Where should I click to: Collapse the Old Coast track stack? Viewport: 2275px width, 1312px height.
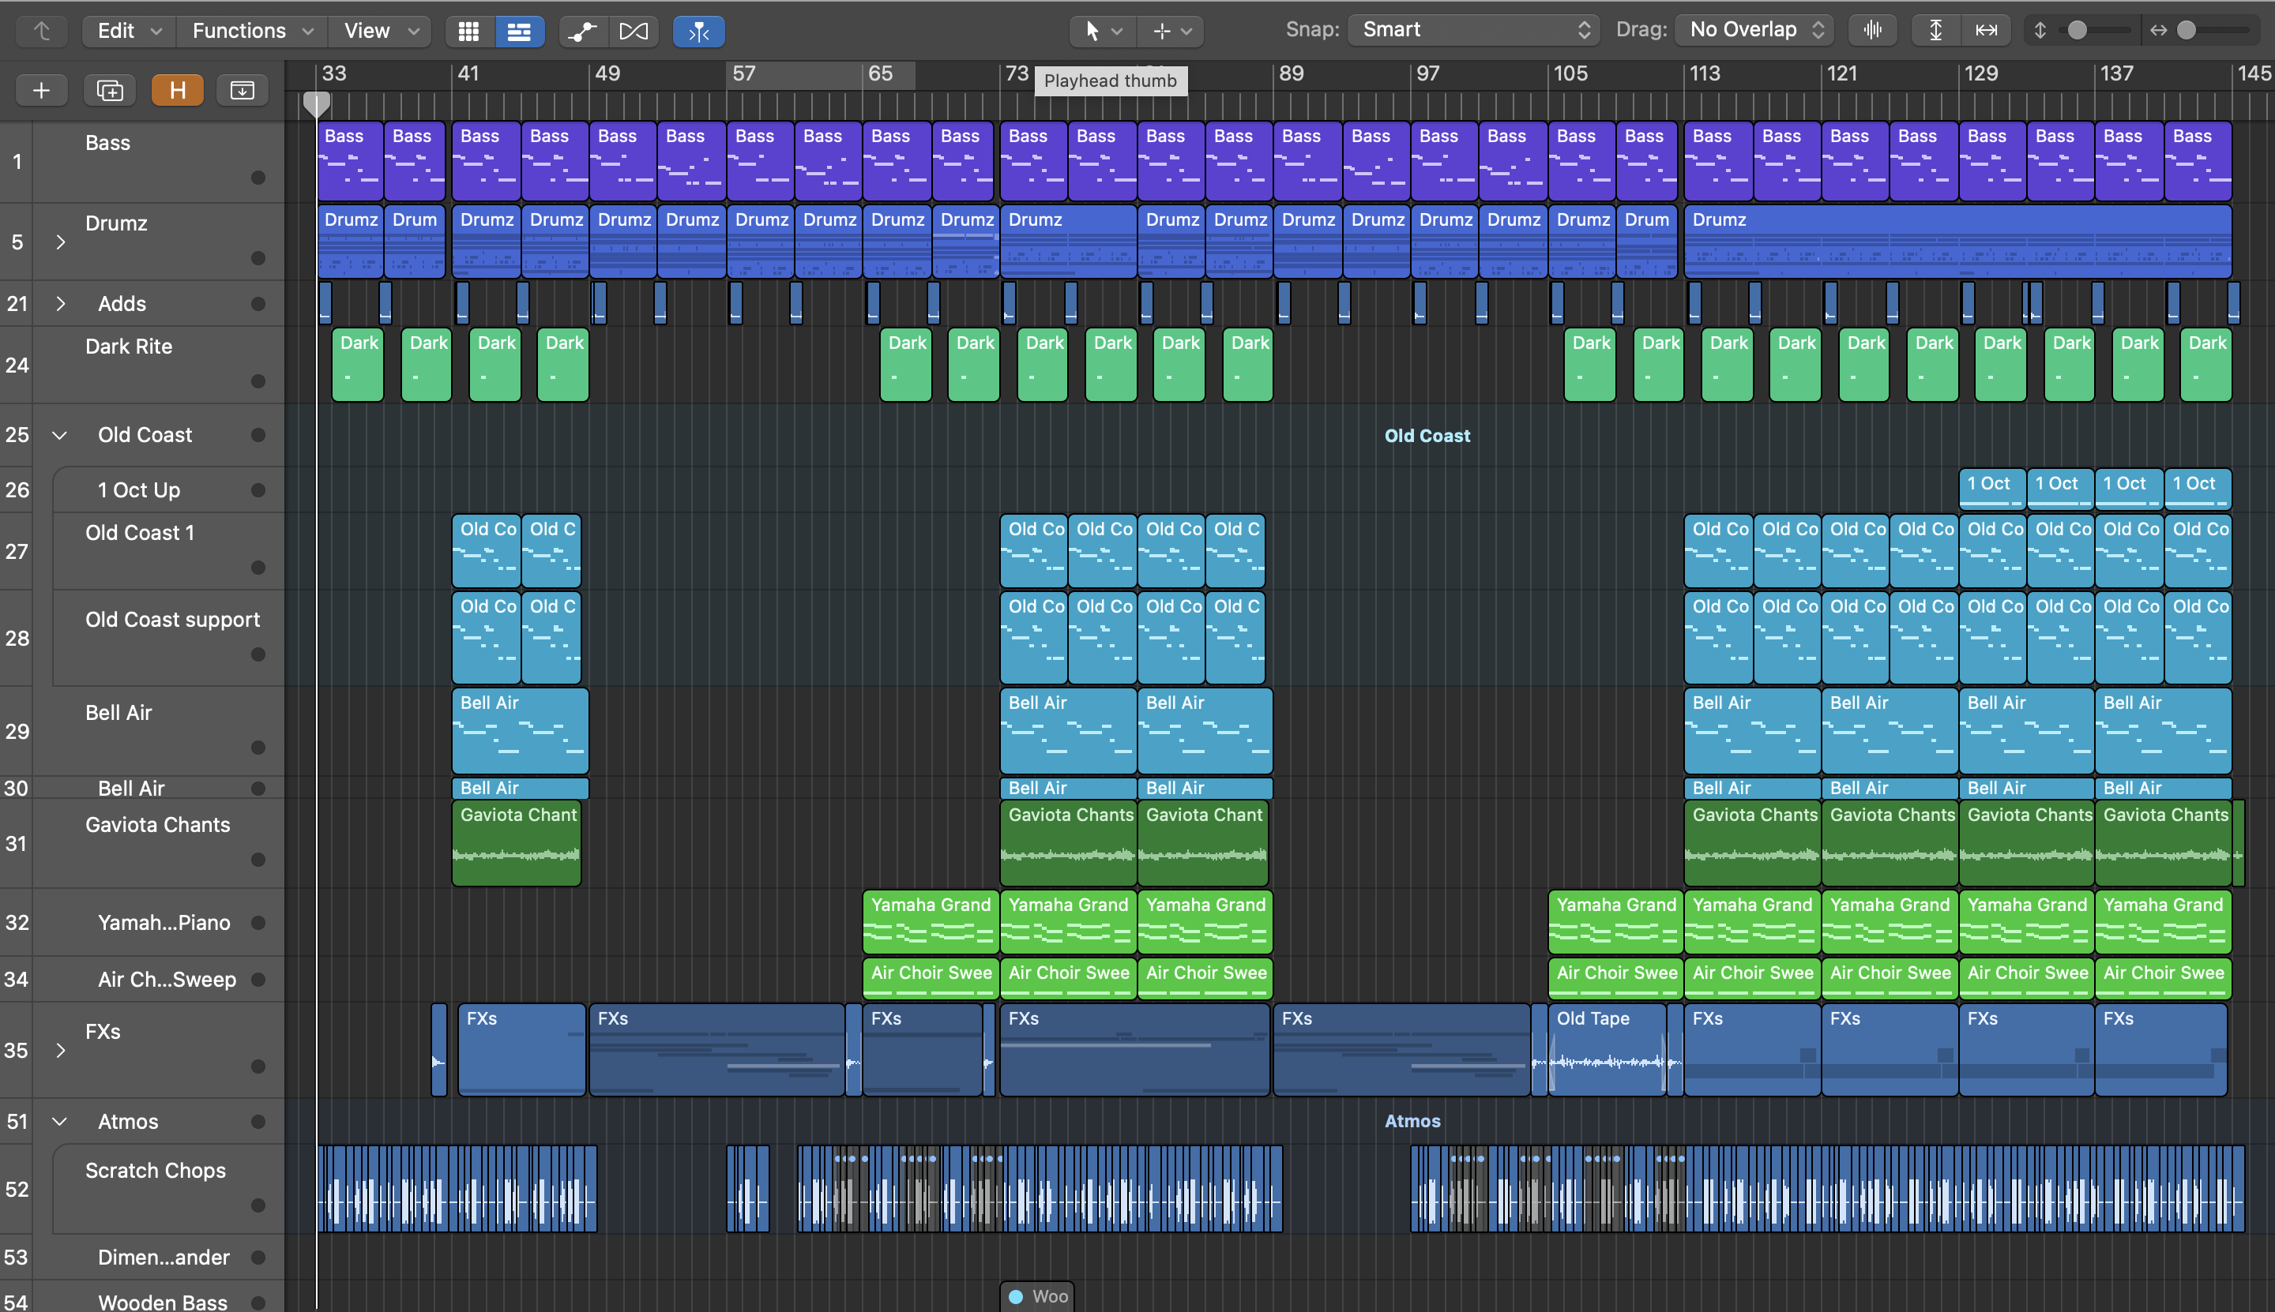pyautogui.click(x=59, y=435)
